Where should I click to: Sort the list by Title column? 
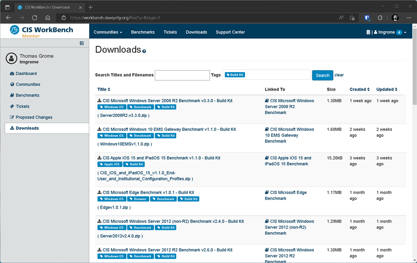pyautogui.click(x=104, y=89)
